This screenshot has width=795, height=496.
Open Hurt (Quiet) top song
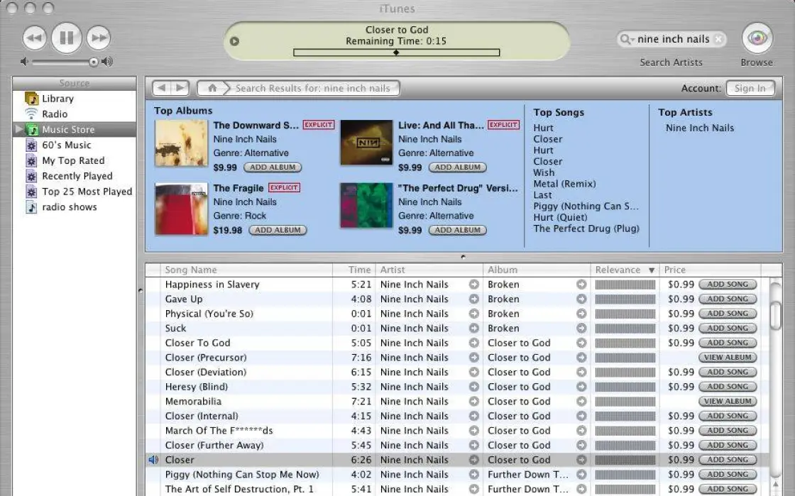[560, 217]
